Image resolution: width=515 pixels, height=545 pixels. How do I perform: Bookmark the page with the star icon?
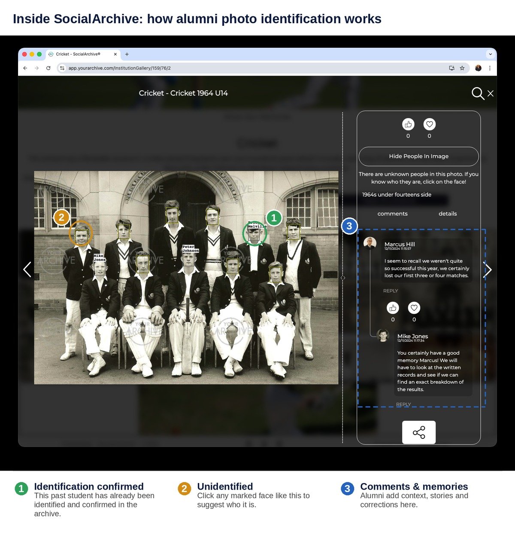pyautogui.click(x=462, y=68)
